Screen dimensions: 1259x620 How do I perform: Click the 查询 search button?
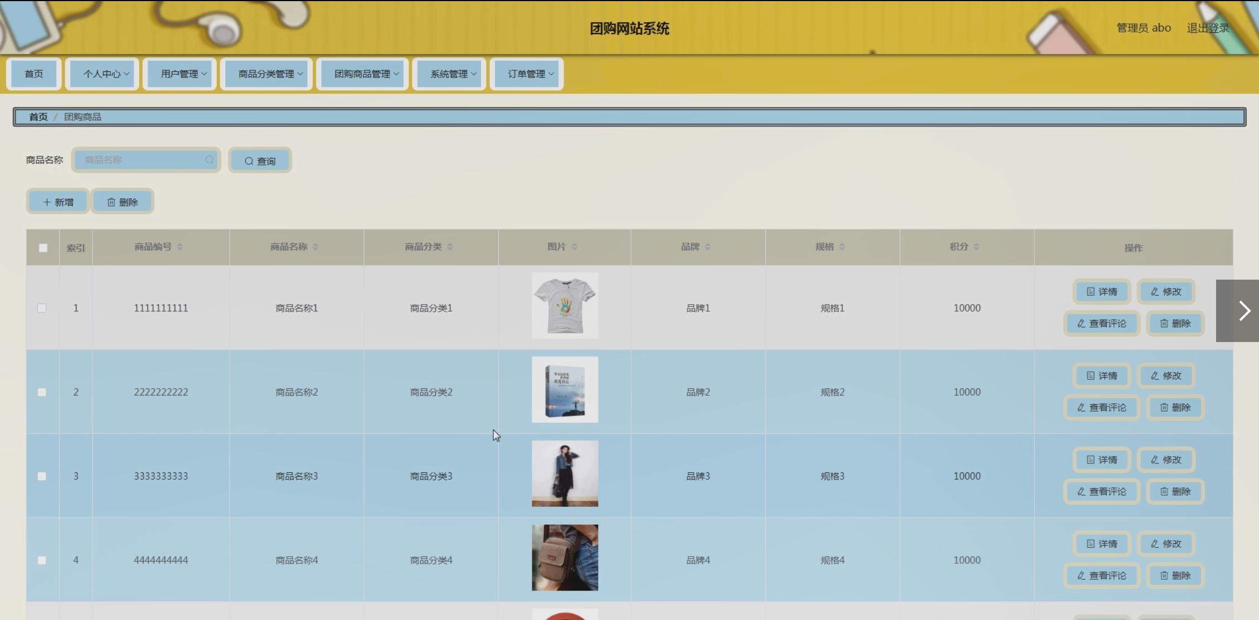pos(260,160)
